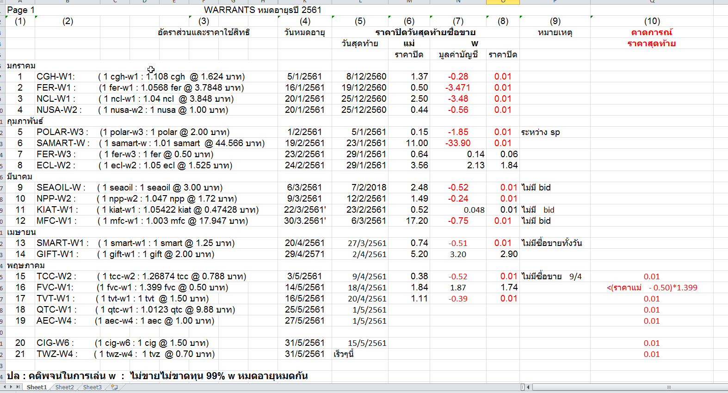The width and height of the screenshot is (728, 393).
Task: Click the red '-3.471' value
Action: click(x=457, y=87)
